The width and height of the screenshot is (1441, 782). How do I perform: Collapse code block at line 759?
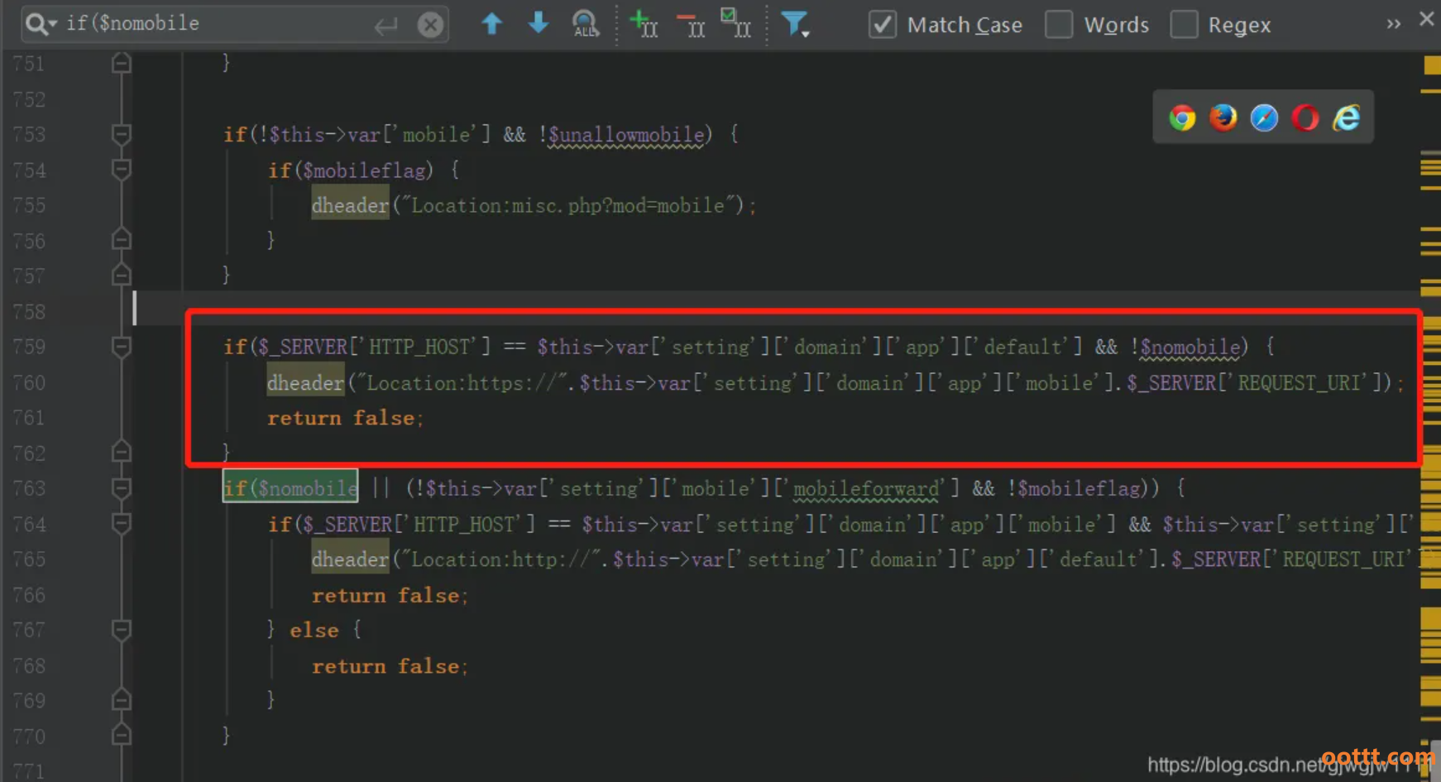tap(122, 347)
